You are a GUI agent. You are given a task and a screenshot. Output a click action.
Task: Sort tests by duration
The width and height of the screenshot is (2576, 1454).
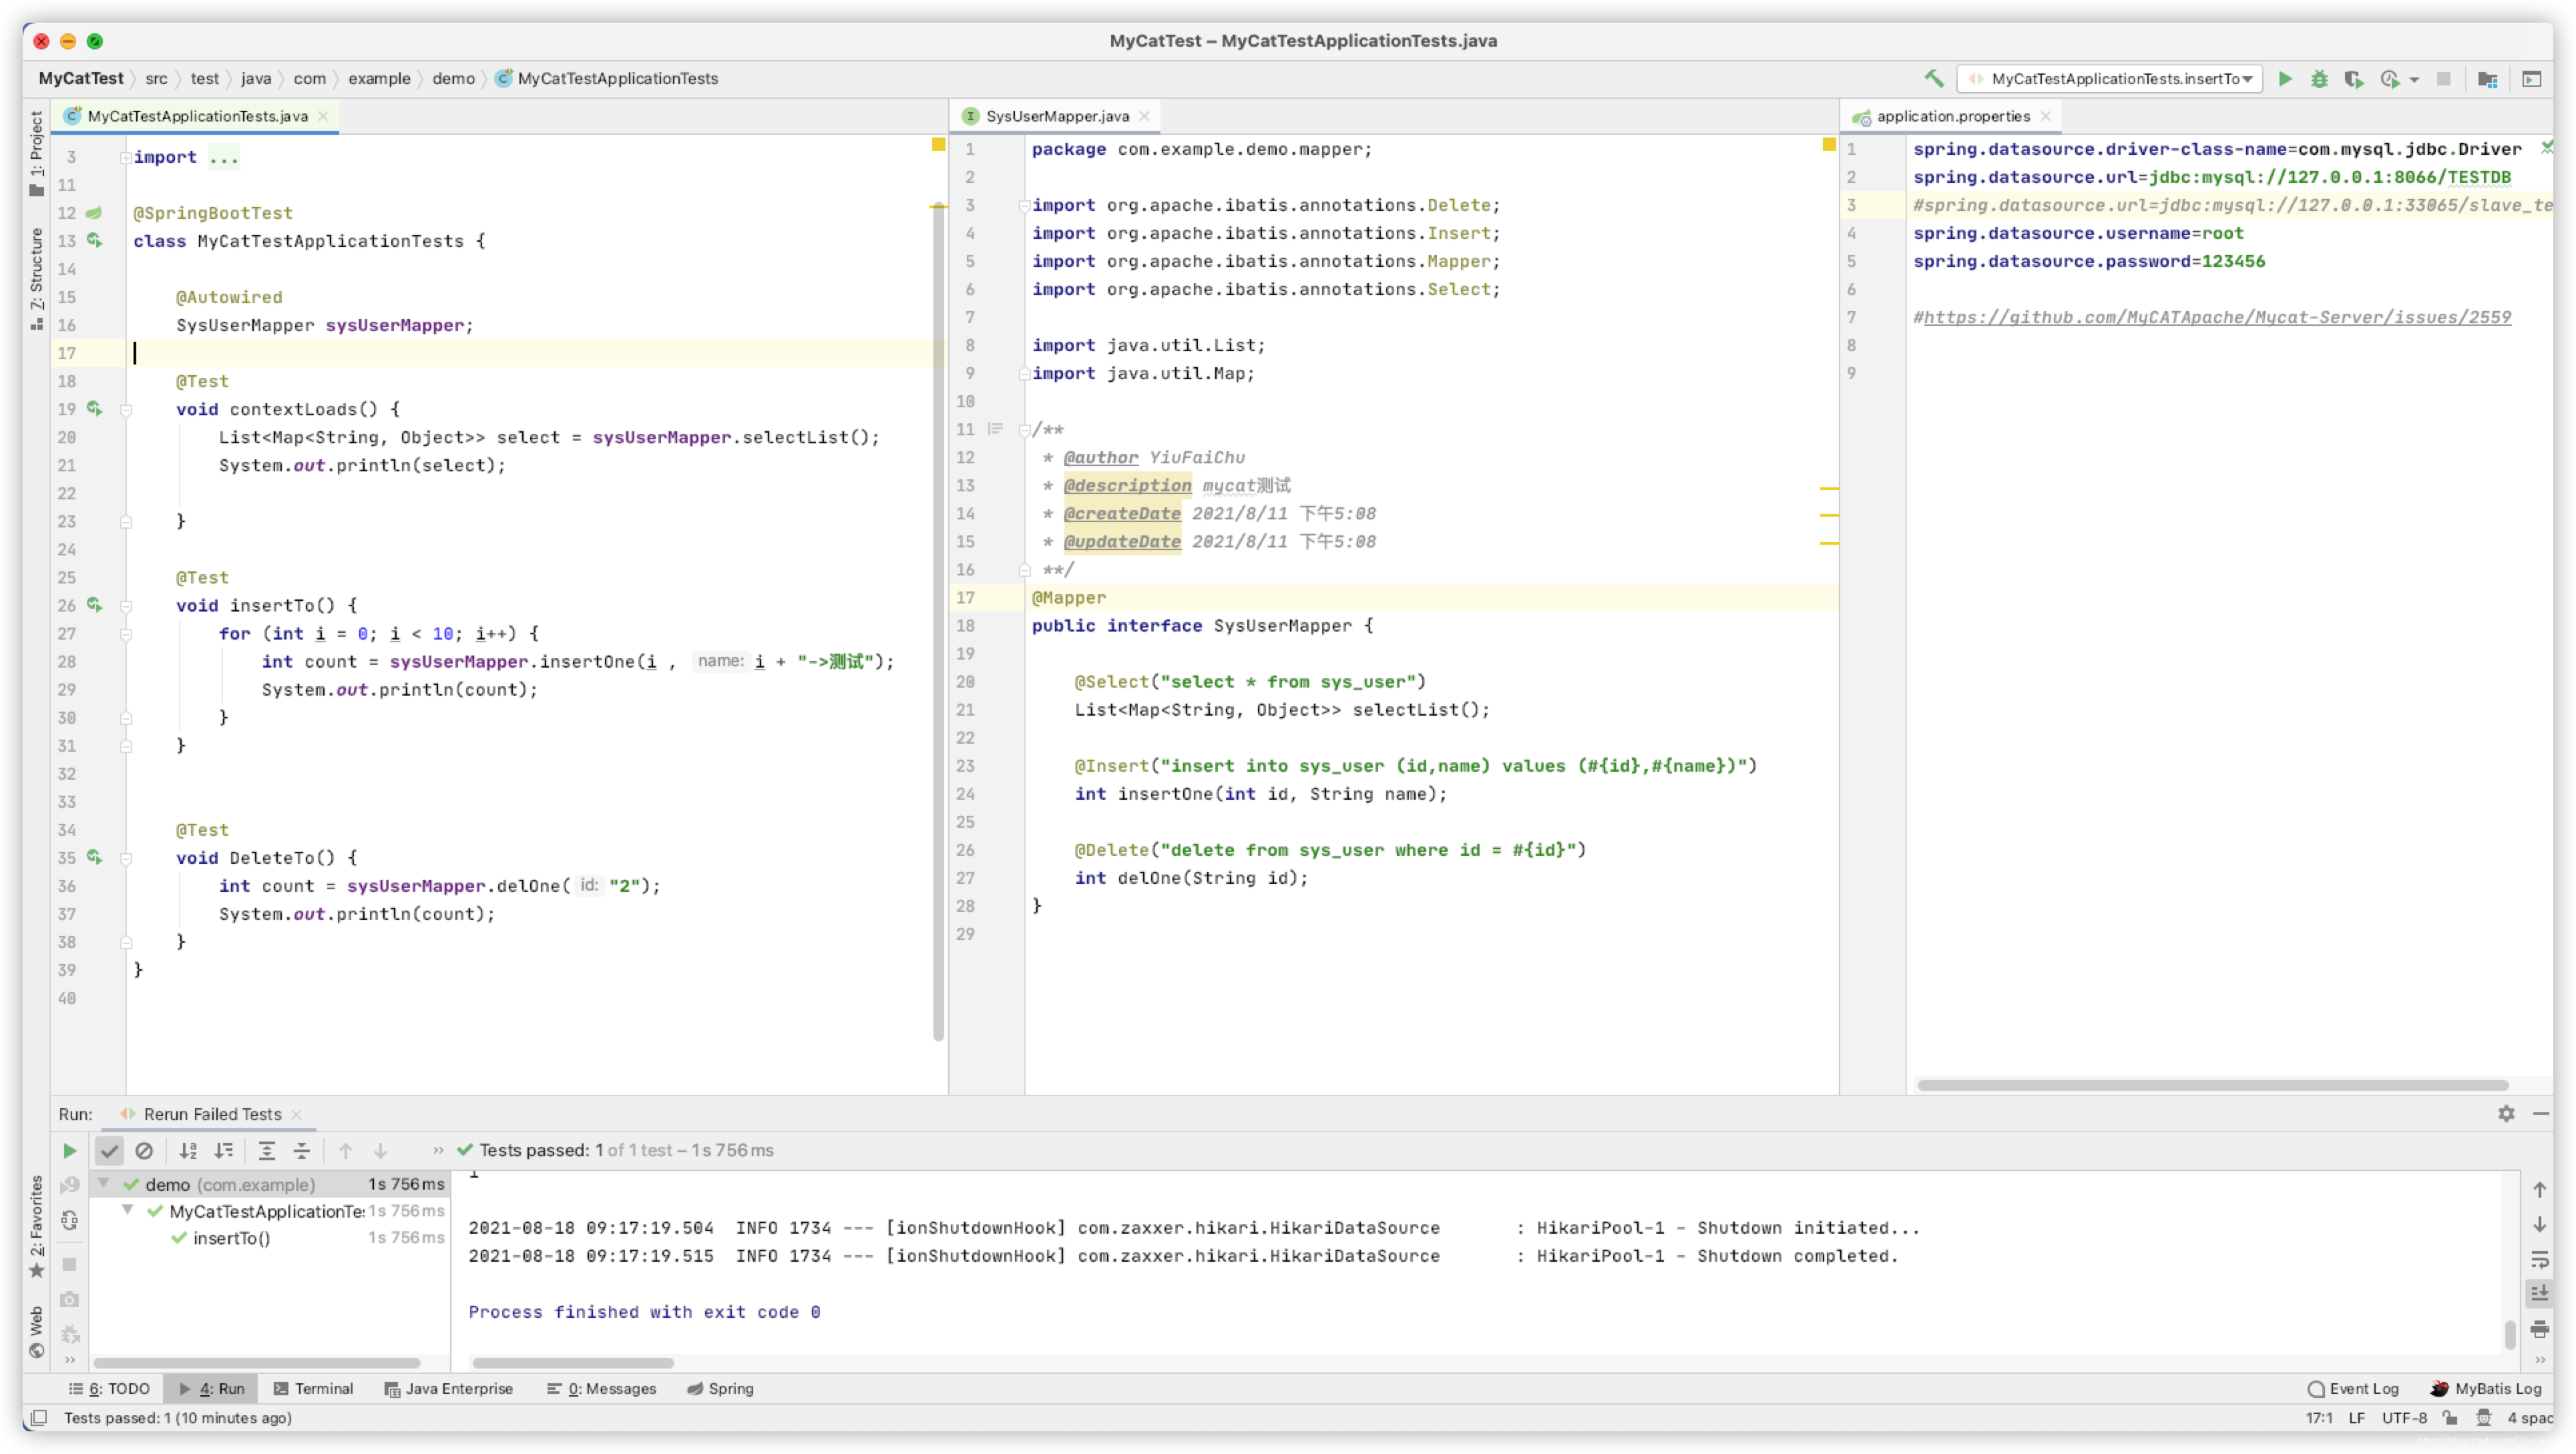(x=223, y=1150)
